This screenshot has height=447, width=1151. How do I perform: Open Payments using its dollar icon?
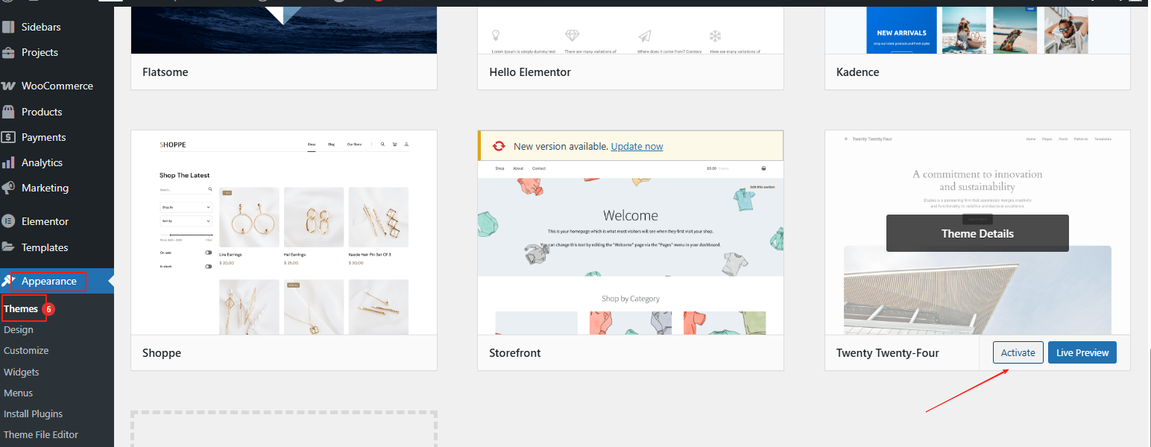(8, 137)
